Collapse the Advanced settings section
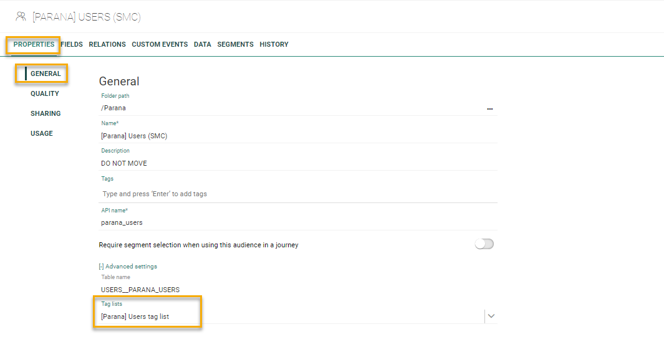This screenshot has height=337, width=664. [128, 267]
